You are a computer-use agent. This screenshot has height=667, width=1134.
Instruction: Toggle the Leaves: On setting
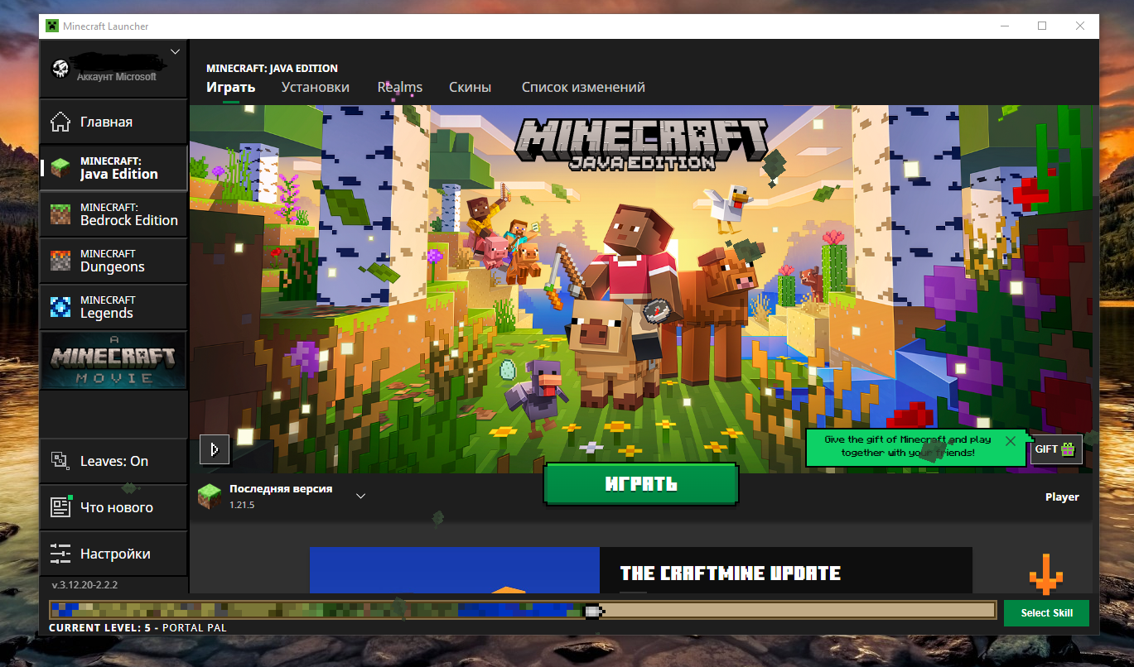pos(113,461)
